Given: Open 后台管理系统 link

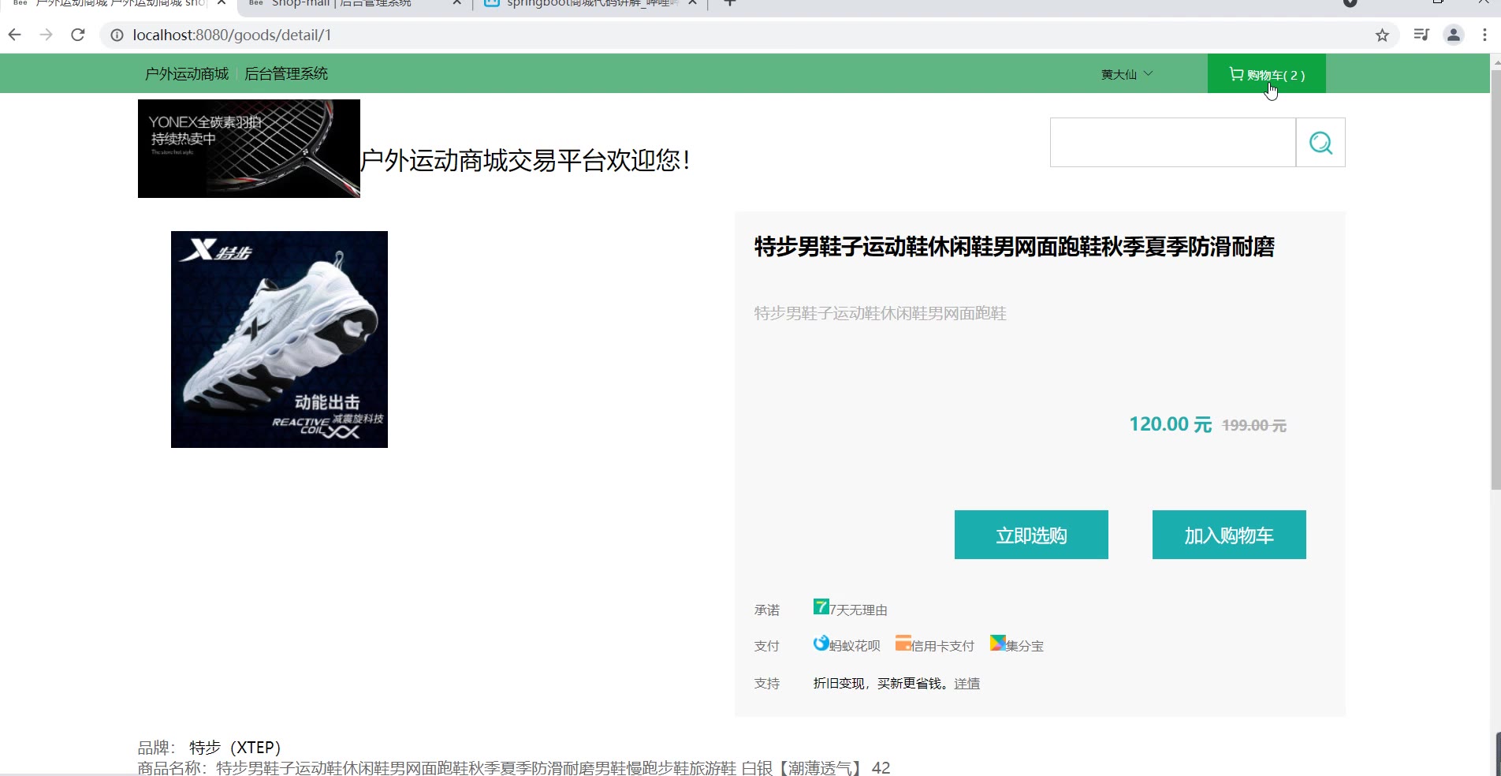Looking at the screenshot, I should 286,74.
